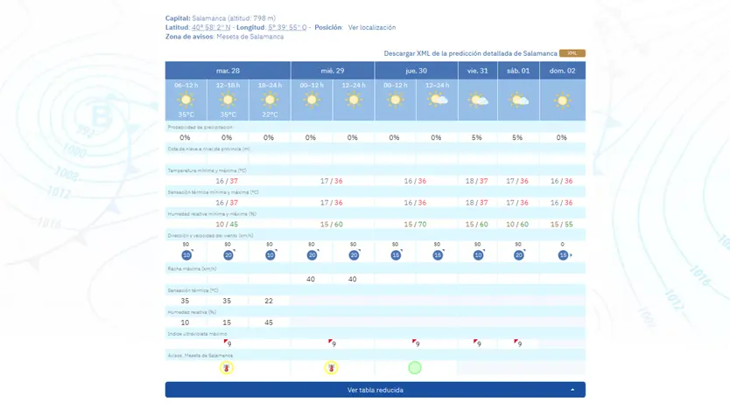The image size is (730, 410).
Task: Click sunny icon for jue. 30 00–12 h
Action: [x=396, y=100]
